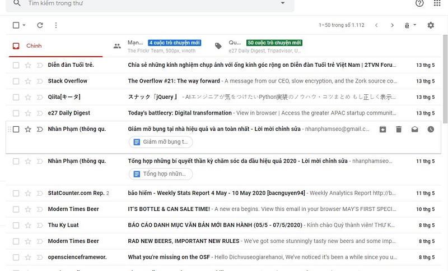Select the openscienceframework email checkbox

[16, 258]
